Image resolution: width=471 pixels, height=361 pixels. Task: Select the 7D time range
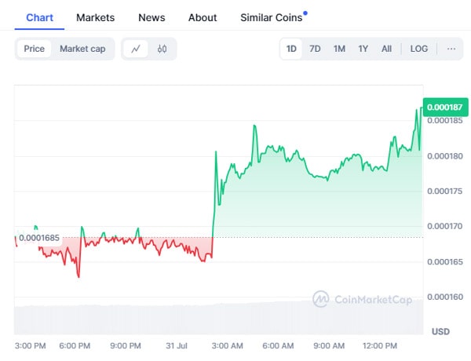point(315,49)
